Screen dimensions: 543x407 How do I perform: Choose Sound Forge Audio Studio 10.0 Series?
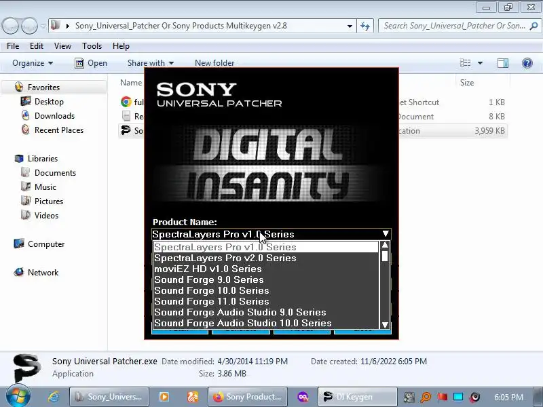(x=266, y=323)
